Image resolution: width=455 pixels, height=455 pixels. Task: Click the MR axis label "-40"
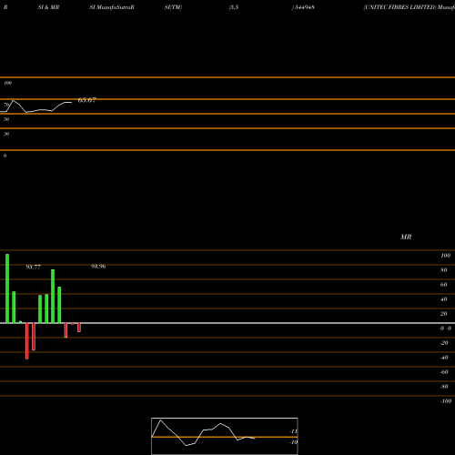pos(444,358)
